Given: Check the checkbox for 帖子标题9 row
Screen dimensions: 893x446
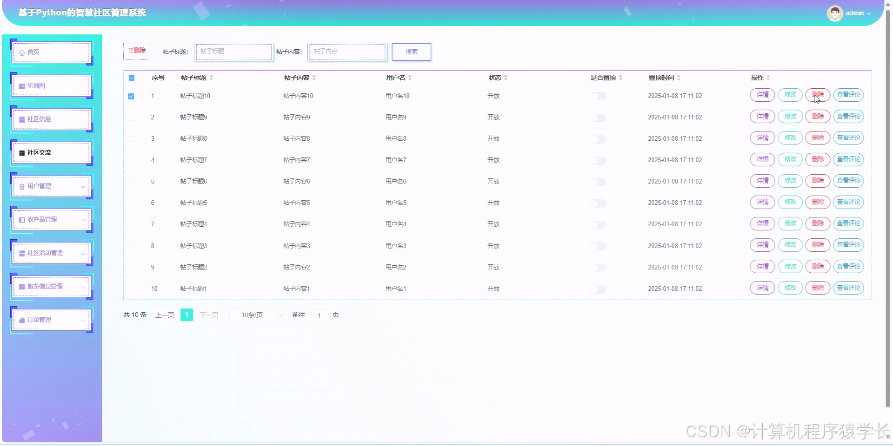Looking at the screenshot, I should coord(131,118).
